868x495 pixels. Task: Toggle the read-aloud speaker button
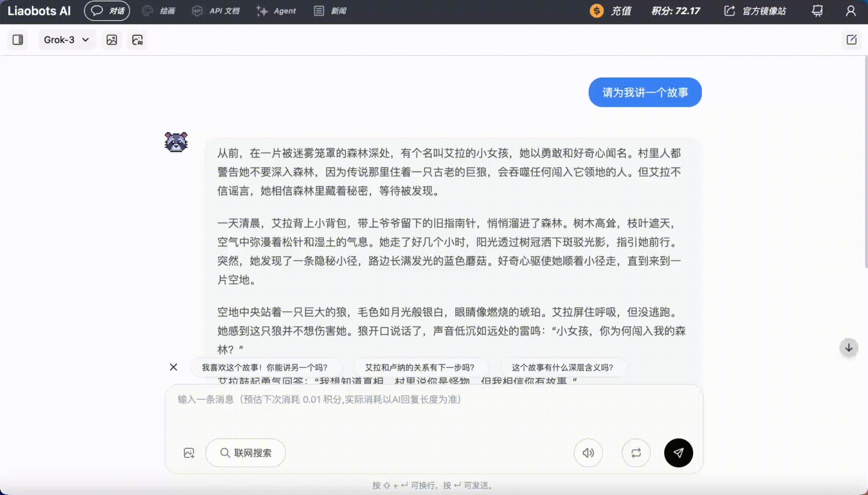tap(588, 453)
